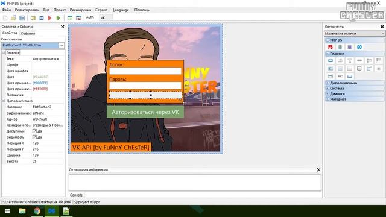Click the Авторизоваться через VK button on form
The width and height of the screenshot is (386, 217).
(145, 112)
